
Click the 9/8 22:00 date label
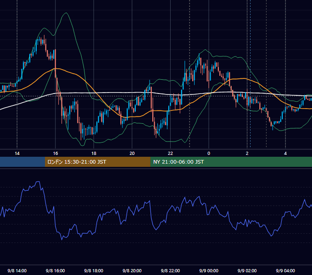click(x=170, y=270)
